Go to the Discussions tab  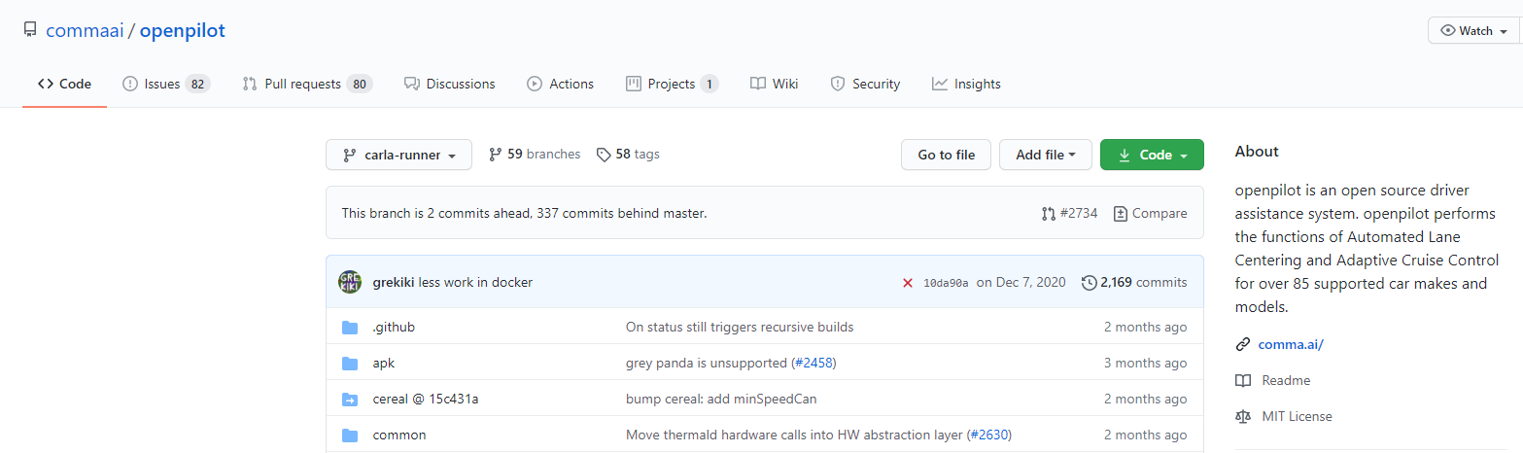449,84
